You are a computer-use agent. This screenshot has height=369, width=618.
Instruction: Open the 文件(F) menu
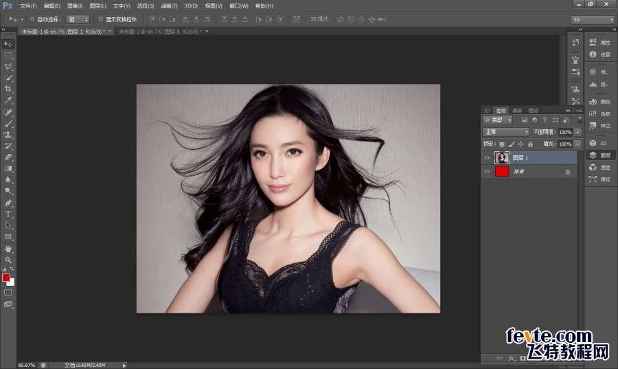(28, 6)
